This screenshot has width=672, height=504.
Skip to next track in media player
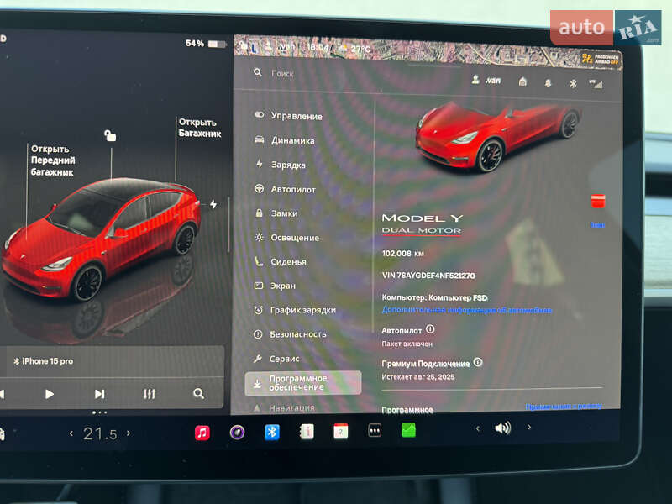pyautogui.click(x=99, y=393)
